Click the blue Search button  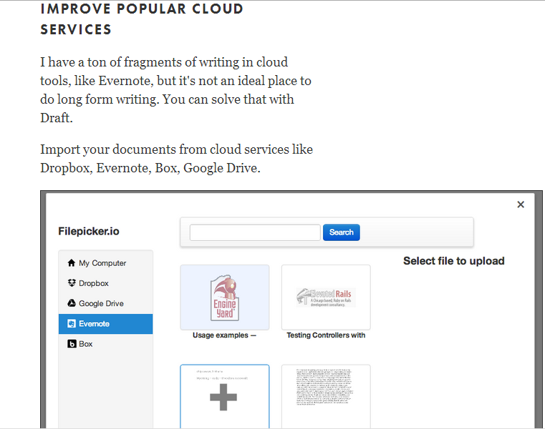[342, 232]
